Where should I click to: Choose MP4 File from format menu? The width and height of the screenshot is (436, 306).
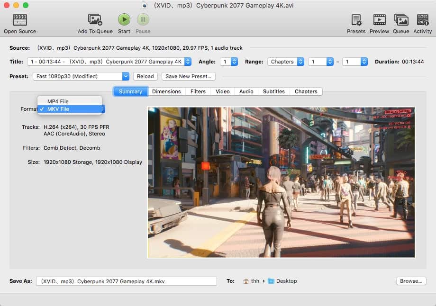58,101
